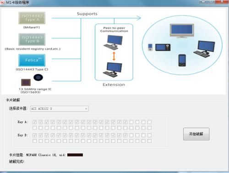Close the M1 card service window
Screen dimensions: 229x173
[x=222, y=1]
